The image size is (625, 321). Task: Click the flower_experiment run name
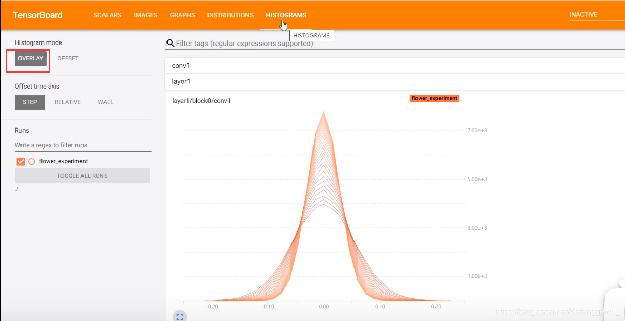click(64, 161)
